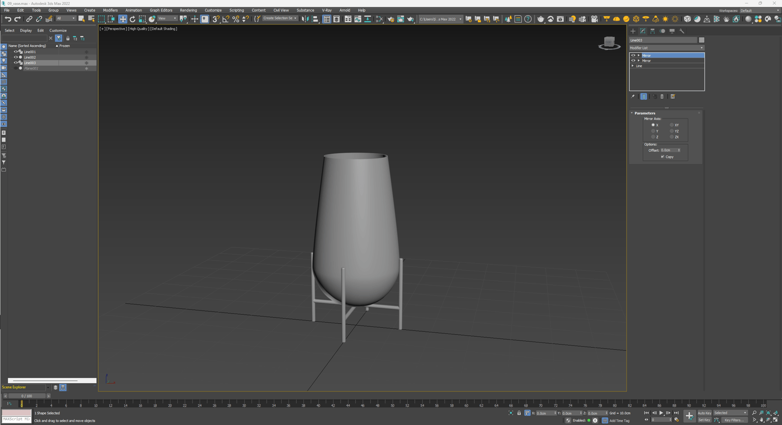
Task: Open the selection filter All dropdown
Action: coord(66,19)
